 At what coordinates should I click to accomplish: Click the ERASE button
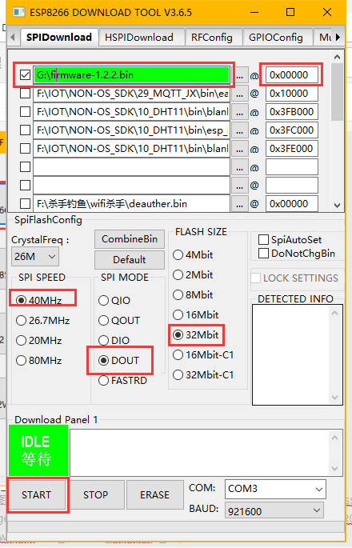pos(155,495)
